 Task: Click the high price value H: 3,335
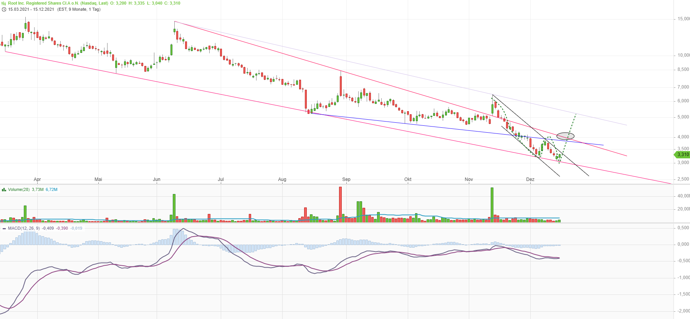coord(137,3)
